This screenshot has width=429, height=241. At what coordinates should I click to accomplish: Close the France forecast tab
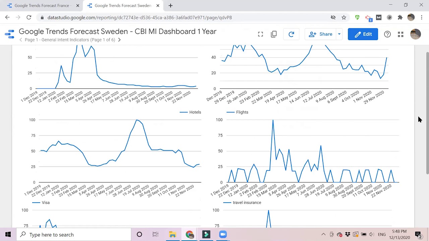(x=78, y=5)
